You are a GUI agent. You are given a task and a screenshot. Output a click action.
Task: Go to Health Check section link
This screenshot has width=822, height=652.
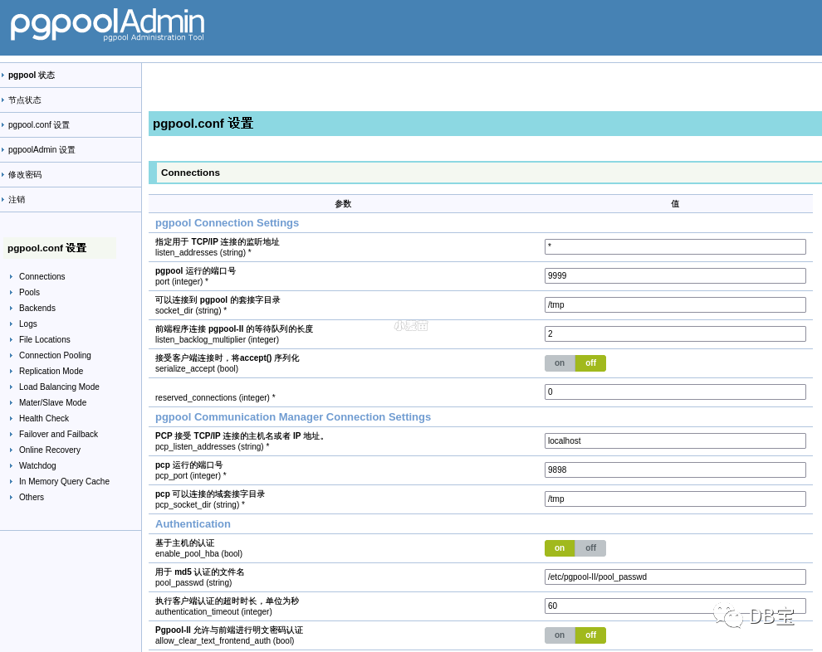[44, 418]
